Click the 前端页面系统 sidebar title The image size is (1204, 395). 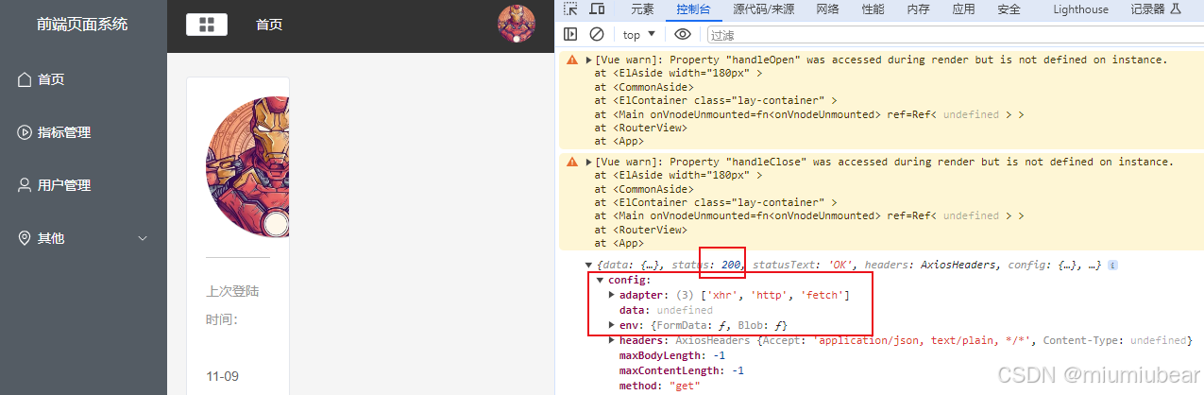coord(82,25)
